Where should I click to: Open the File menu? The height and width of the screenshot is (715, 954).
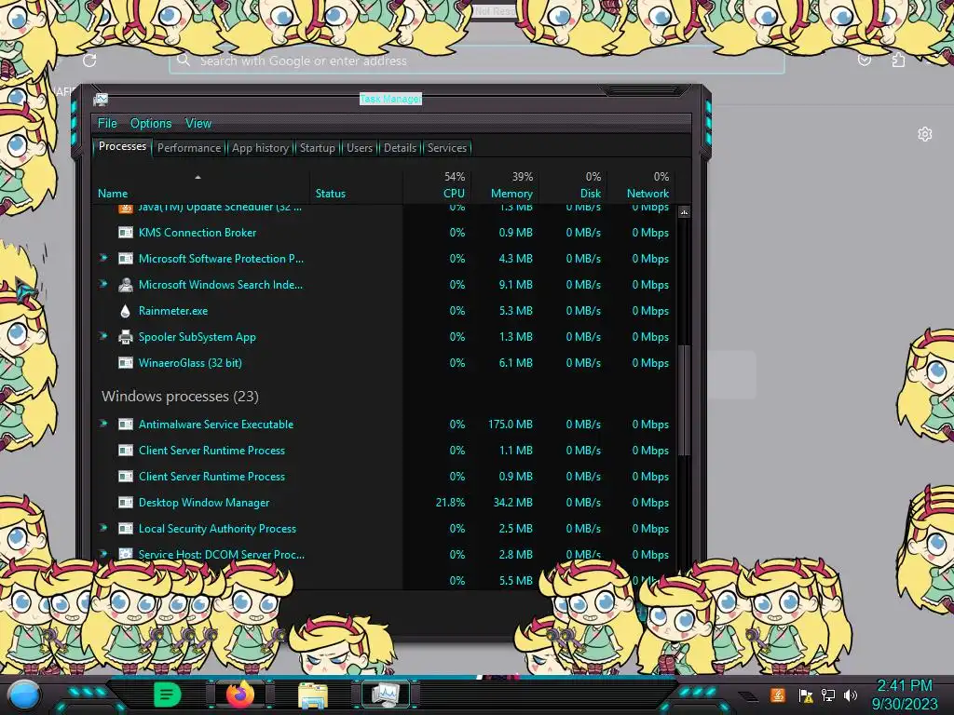coord(107,124)
